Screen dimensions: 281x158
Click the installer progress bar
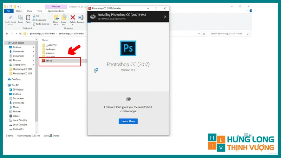coord(128,22)
